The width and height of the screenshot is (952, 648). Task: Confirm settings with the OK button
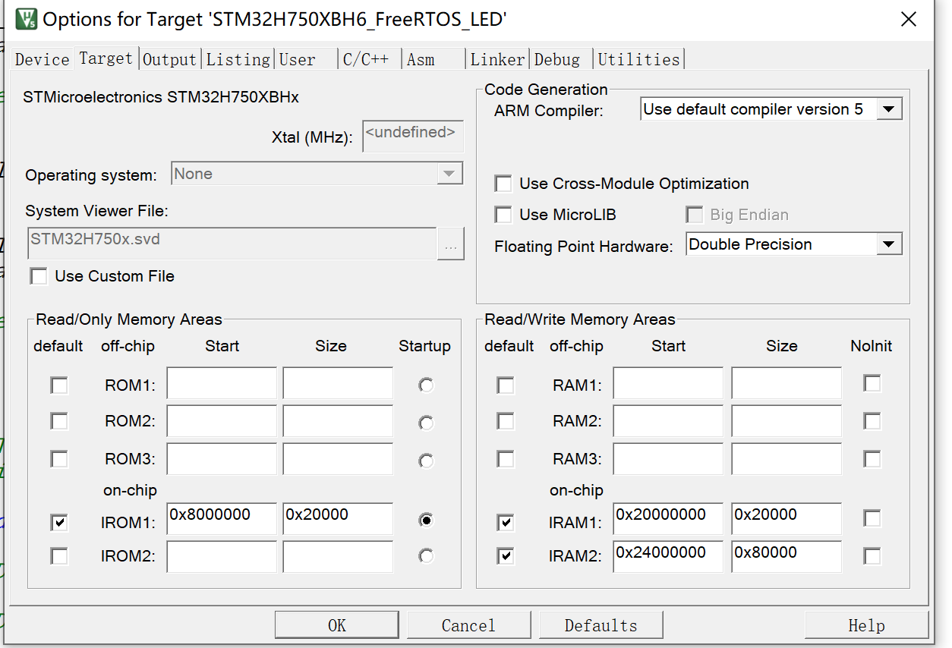coord(338,625)
